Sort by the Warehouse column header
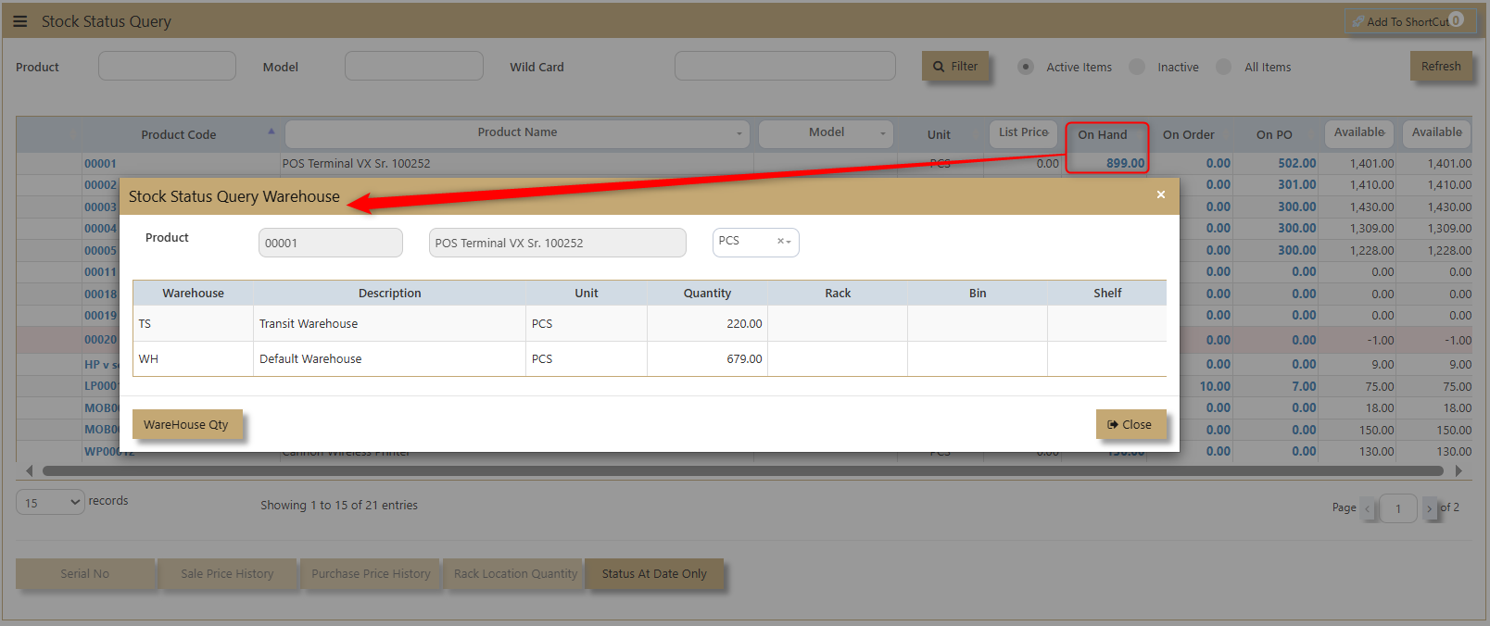The image size is (1490, 626). click(193, 294)
